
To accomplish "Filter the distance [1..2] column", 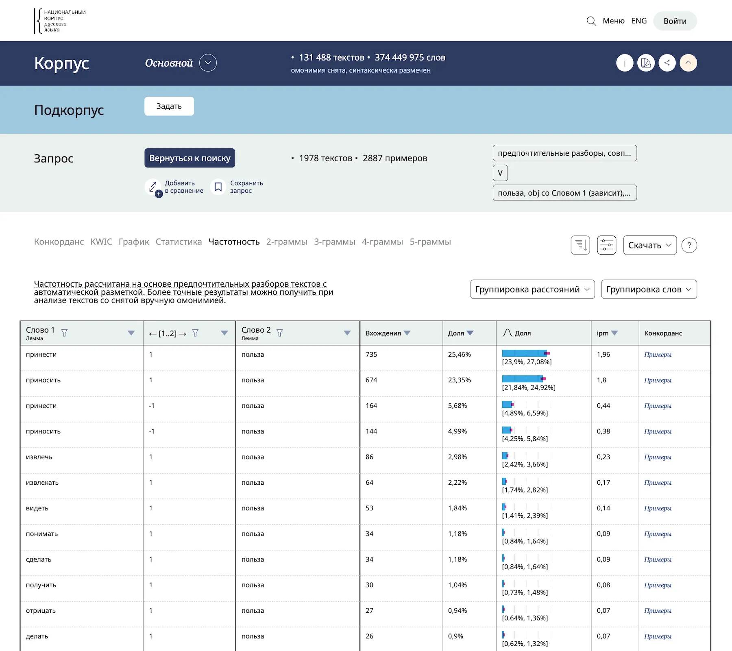I will [195, 333].
